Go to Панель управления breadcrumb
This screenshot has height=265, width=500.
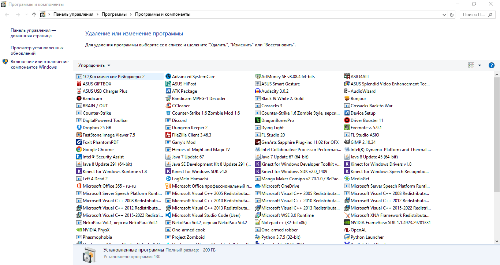(x=73, y=15)
